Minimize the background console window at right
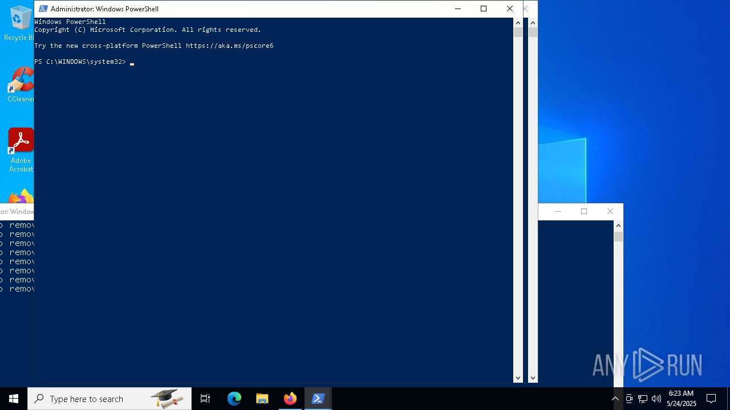 558,211
